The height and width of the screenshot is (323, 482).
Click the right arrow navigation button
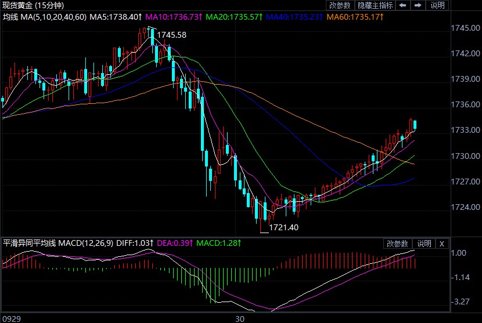pyautogui.click(x=418, y=5)
